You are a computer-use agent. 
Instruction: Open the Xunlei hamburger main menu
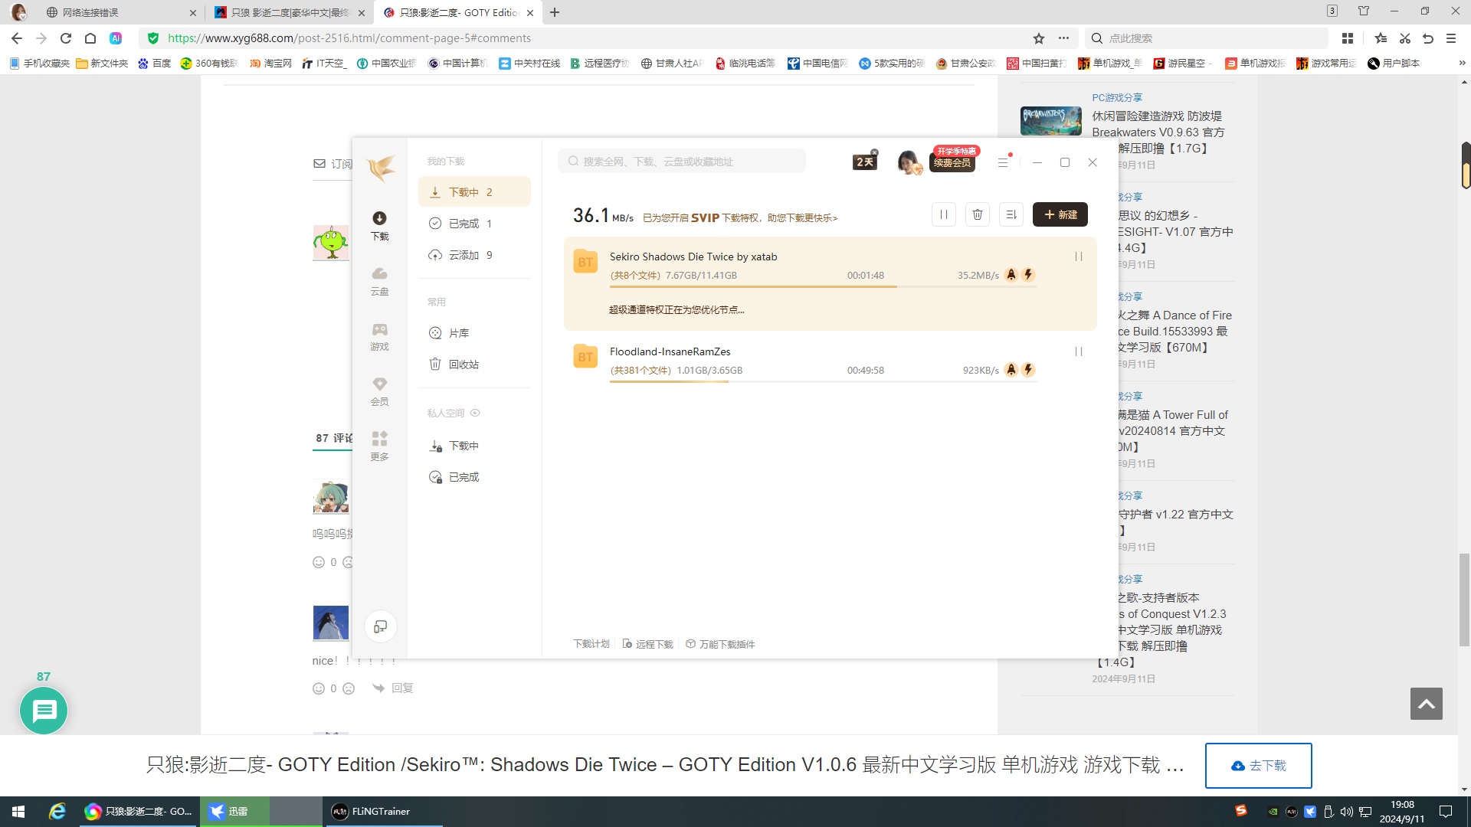click(1003, 162)
